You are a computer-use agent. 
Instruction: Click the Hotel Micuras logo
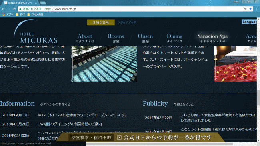coord(36,32)
